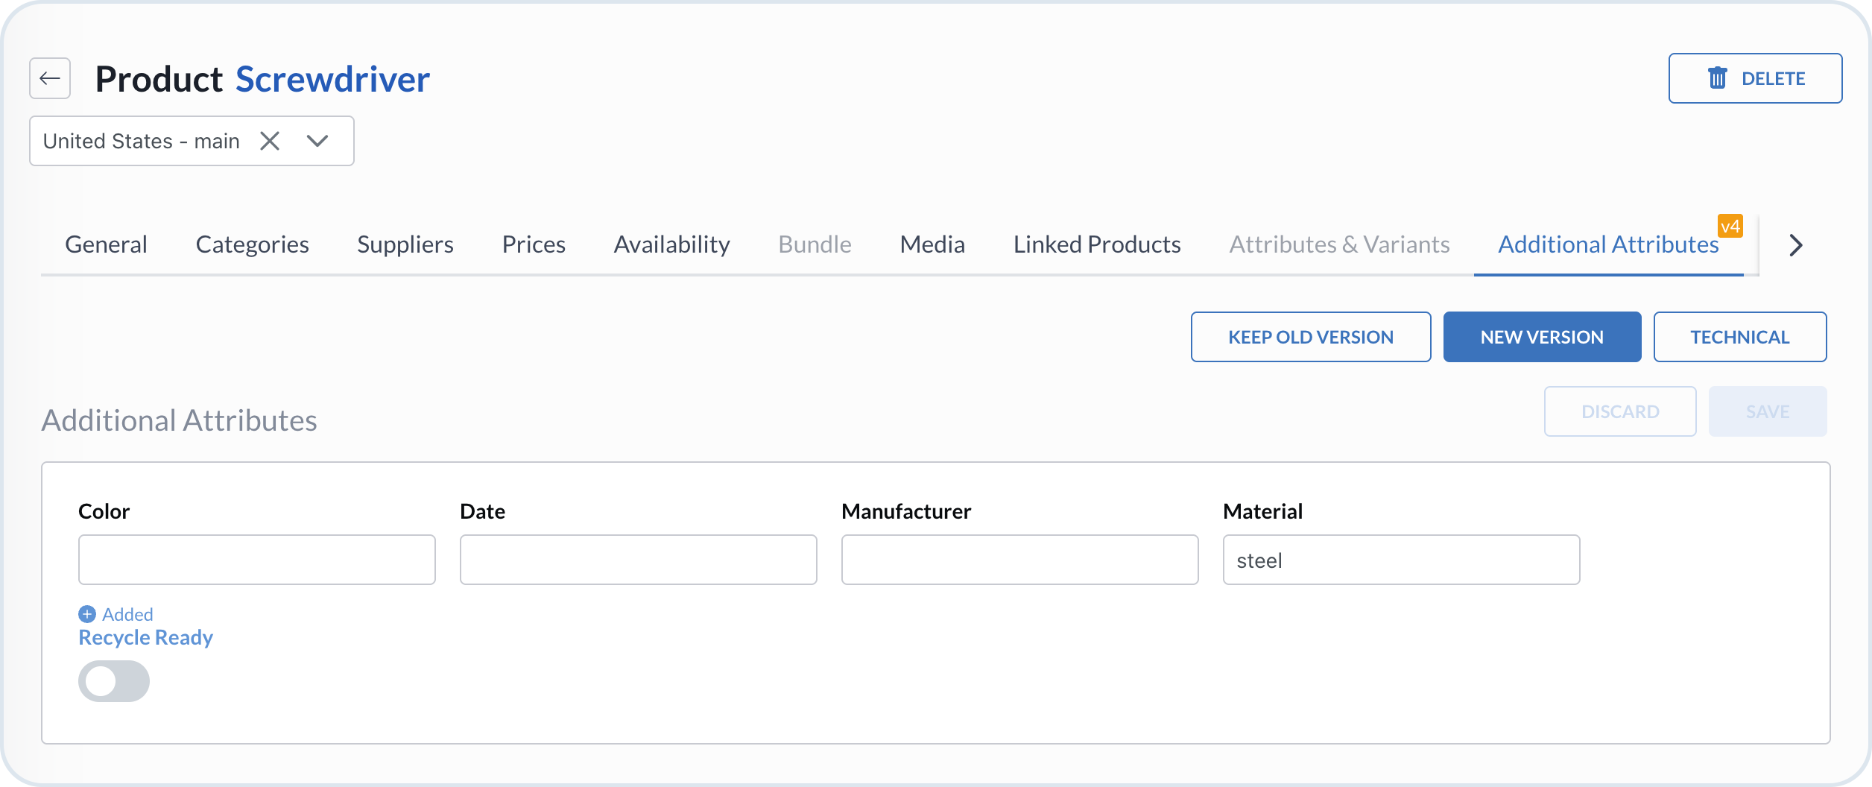Viewport: 1872px width, 787px height.
Task: Click the trash icon on the Delete button
Action: [1718, 78]
